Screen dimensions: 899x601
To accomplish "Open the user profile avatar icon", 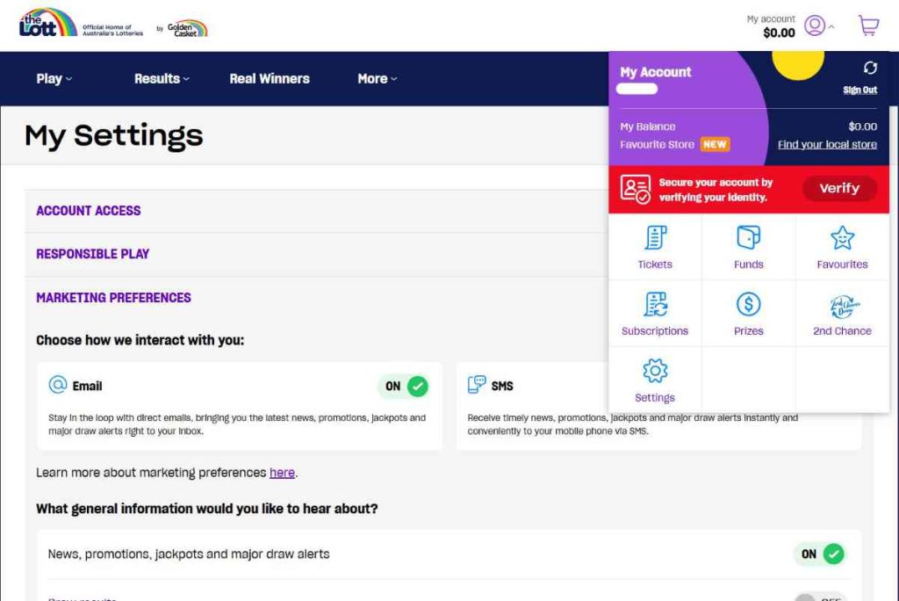I will click(815, 25).
